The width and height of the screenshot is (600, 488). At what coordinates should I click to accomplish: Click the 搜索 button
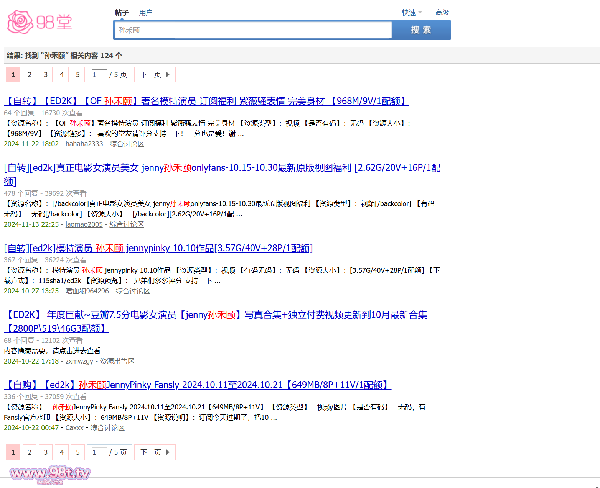point(421,30)
